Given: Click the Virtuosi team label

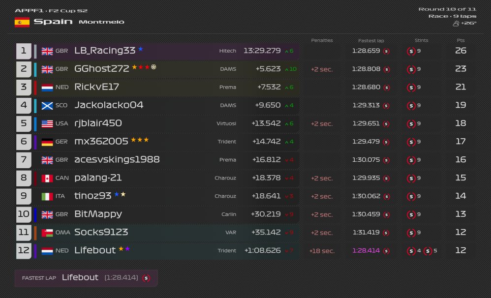Looking at the screenshot, I should click(226, 123).
